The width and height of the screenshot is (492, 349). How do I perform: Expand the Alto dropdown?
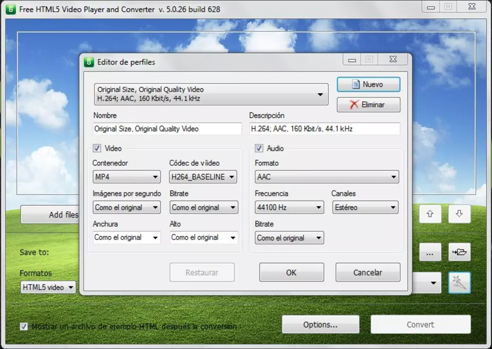204,237
